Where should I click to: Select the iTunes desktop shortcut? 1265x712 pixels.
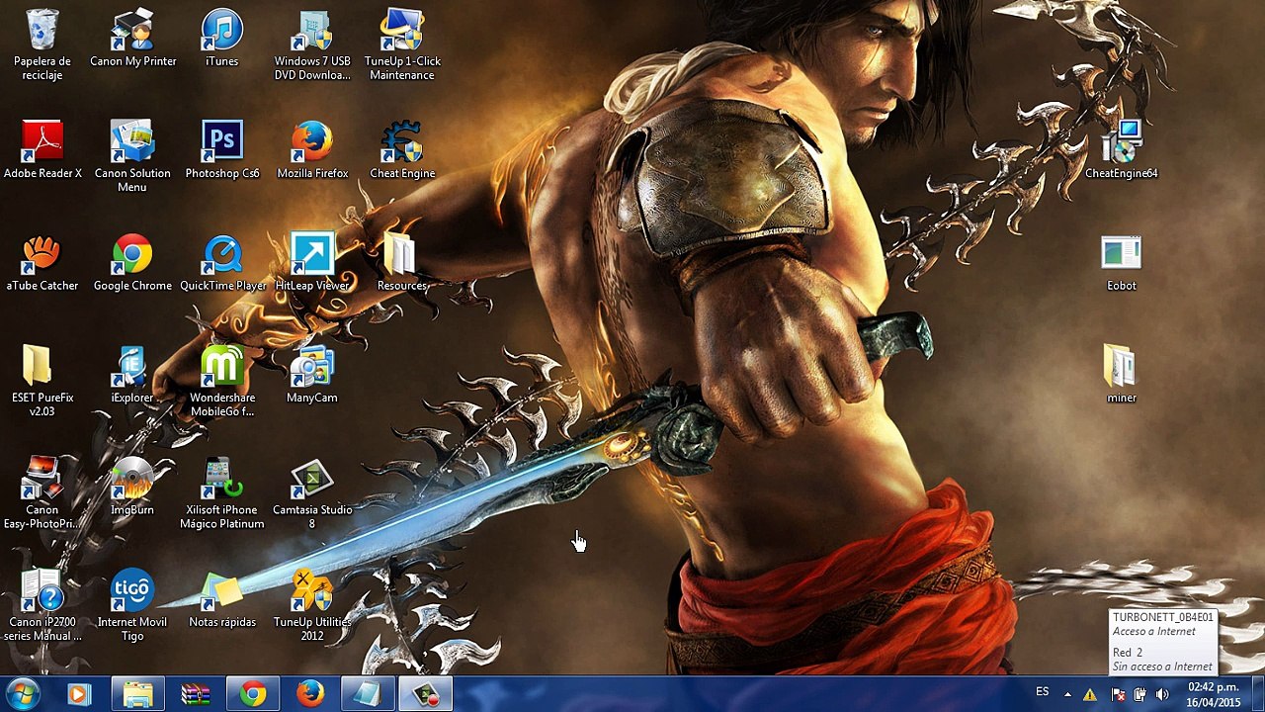click(x=221, y=39)
